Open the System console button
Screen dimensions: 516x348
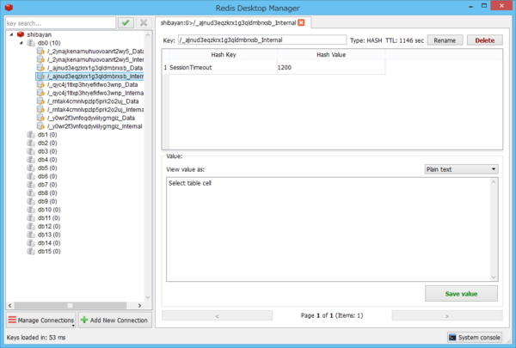click(x=475, y=337)
